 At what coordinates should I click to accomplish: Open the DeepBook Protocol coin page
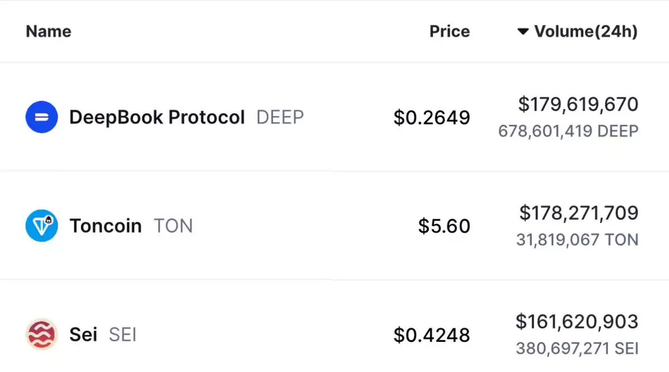point(157,117)
